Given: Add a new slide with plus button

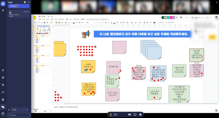Looking at the screenshot, I should point(35,22).
